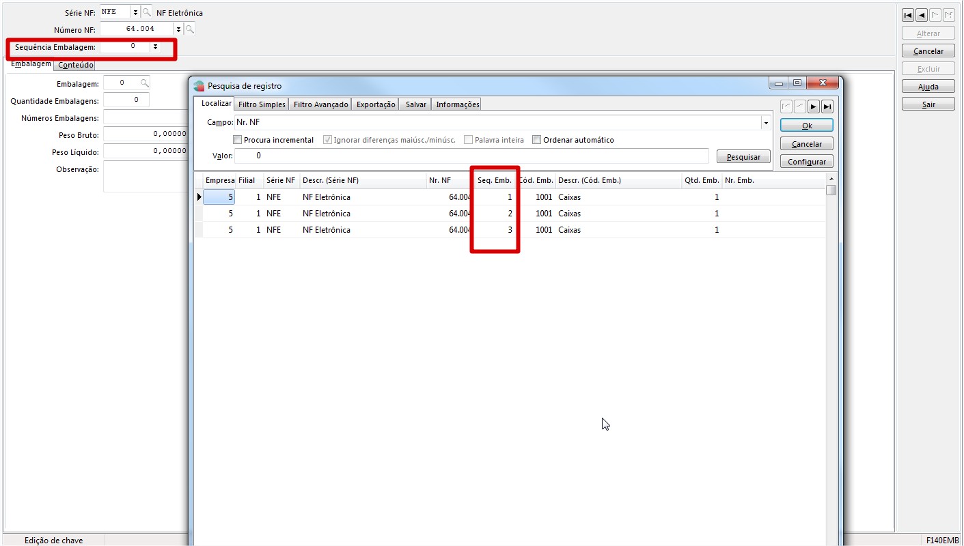Click the Filial column header

tap(249, 180)
